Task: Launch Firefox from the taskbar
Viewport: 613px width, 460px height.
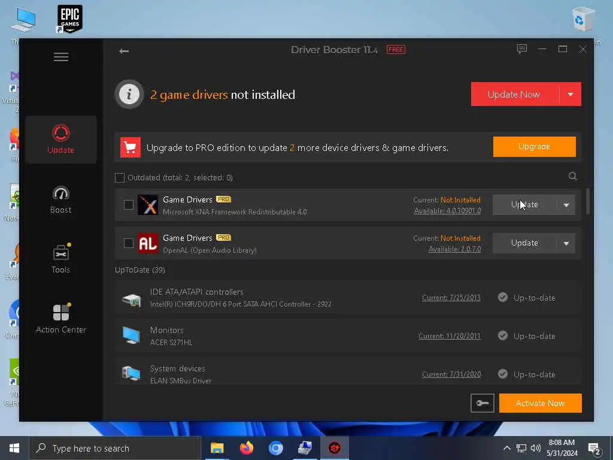Action: pos(246,448)
